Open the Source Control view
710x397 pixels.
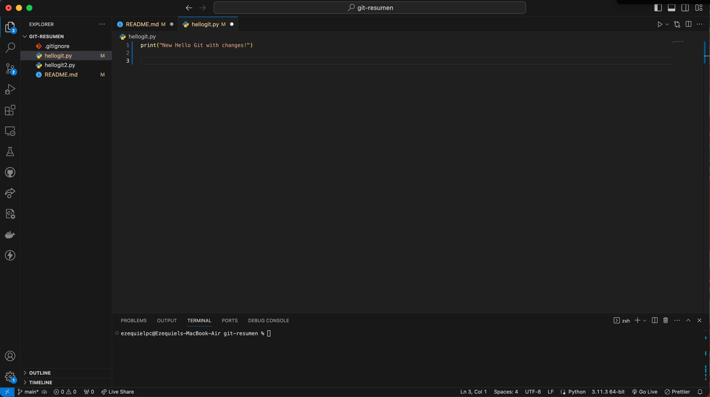coord(10,69)
